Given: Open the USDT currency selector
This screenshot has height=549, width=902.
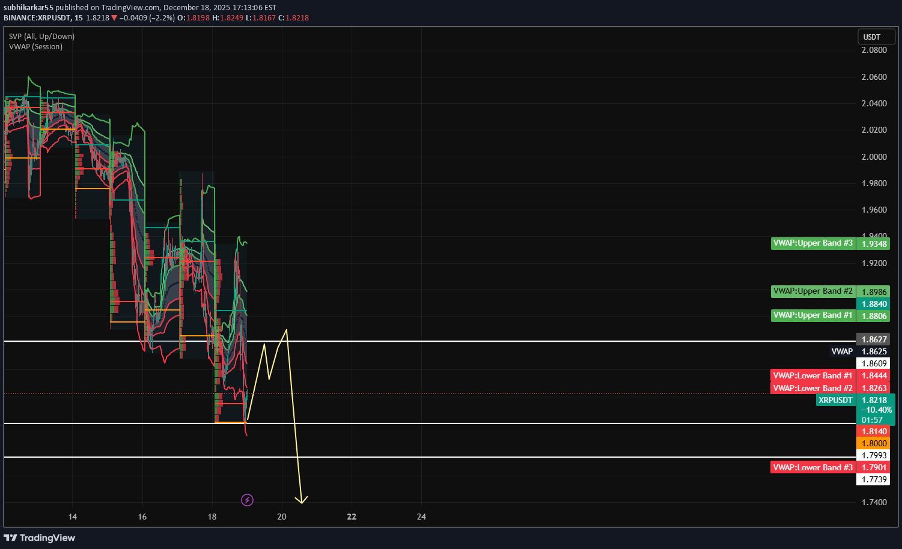Looking at the screenshot, I should pos(876,37).
